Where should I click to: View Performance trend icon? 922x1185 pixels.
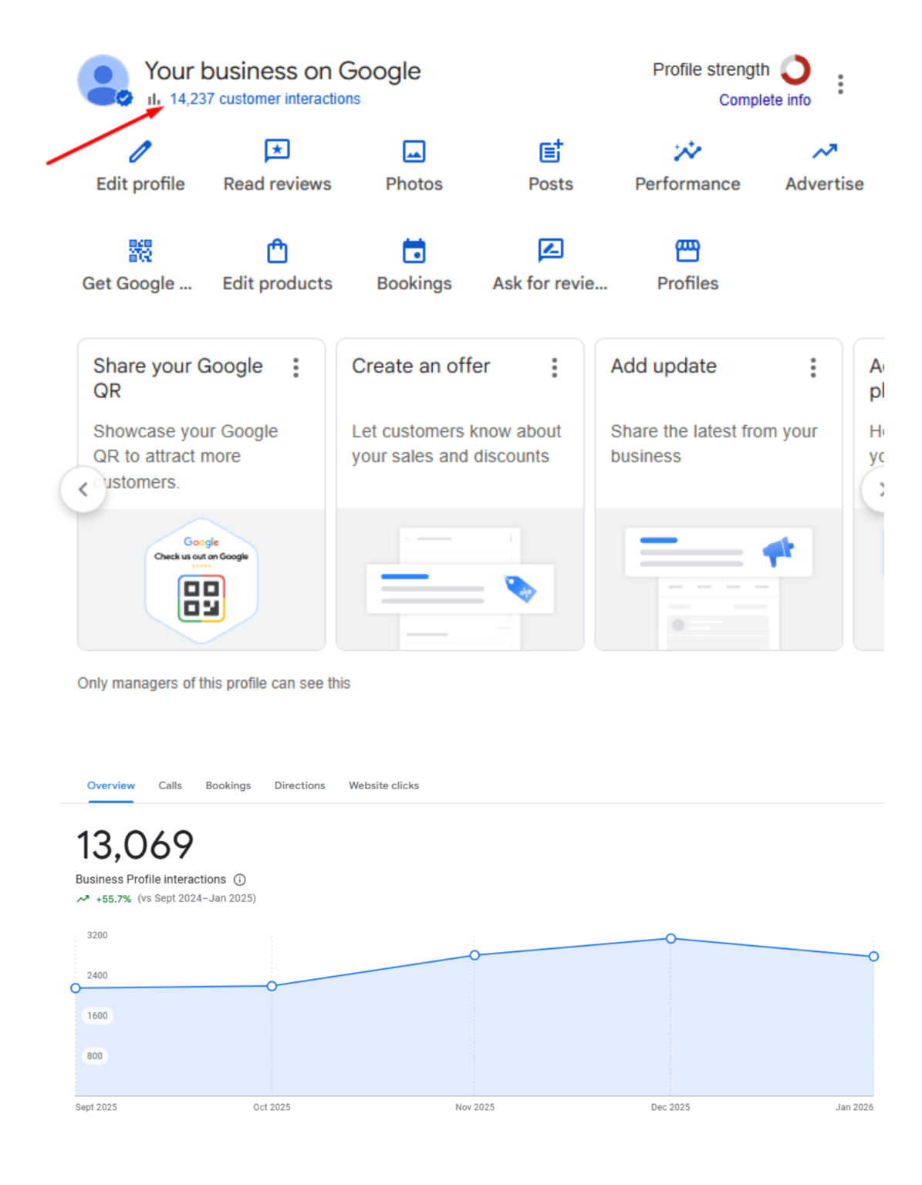(x=687, y=150)
